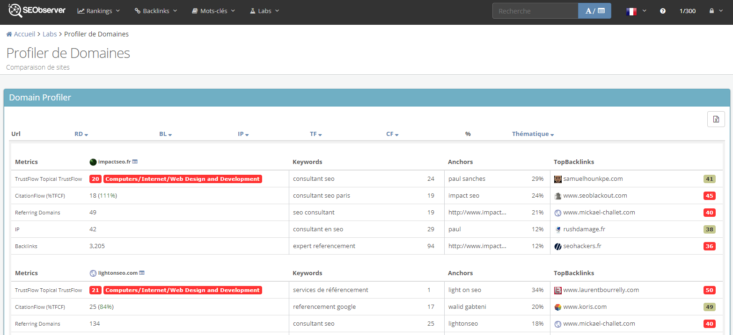This screenshot has width=733, height=335.
Task: Click the SEObserver logo
Action: (x=37, y=10)
